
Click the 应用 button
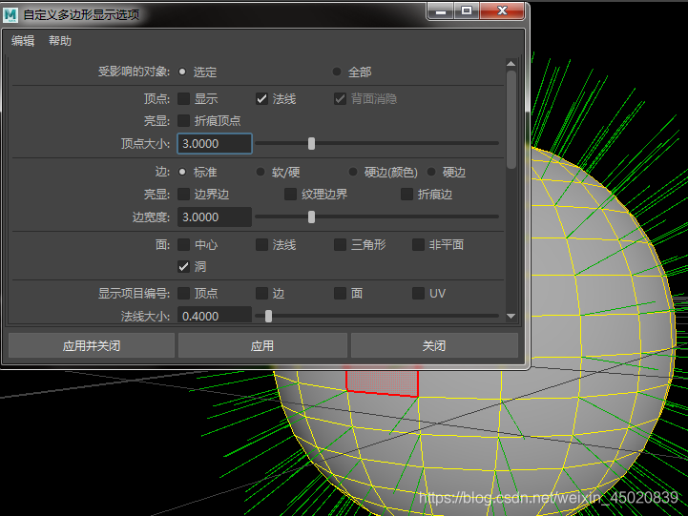(262, 346)
